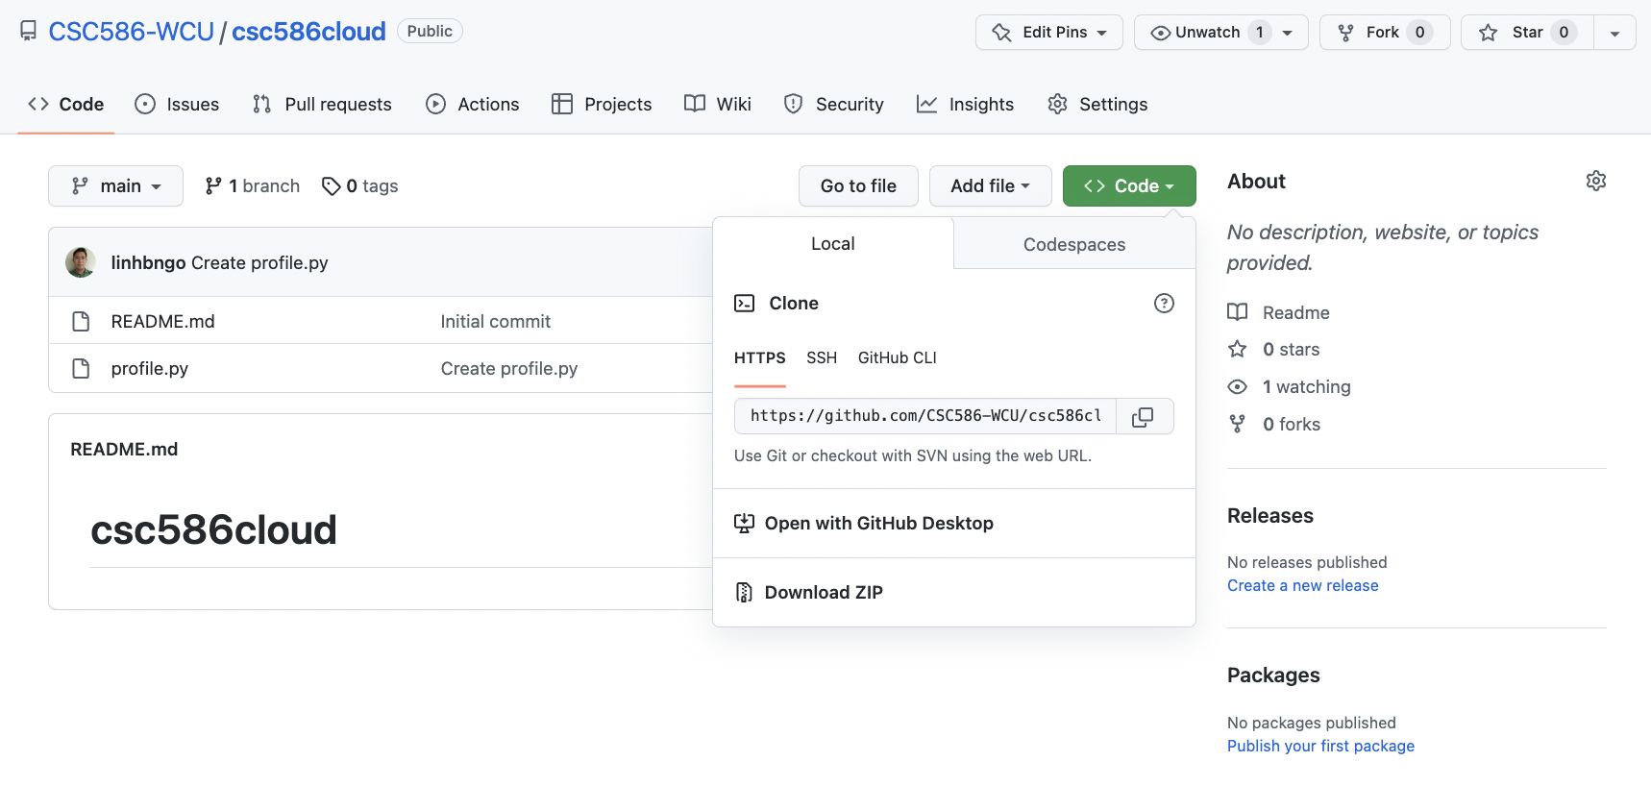Click Download ZIP
The width and height of the screenshot is (1651, 786).
[823, 593]
